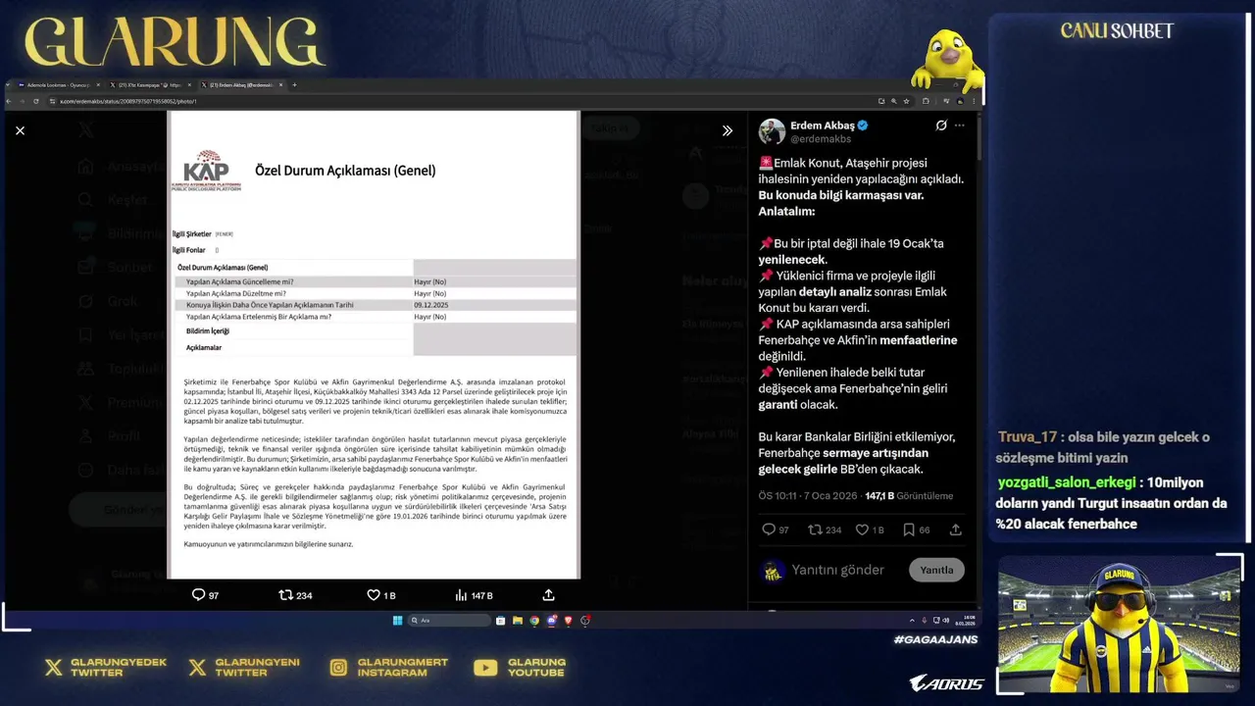Click 'Kamuoyunun ve yatırımcılarımızın bilgilerine sunarız' line
1255x706 pixels.
tap(269, 543)
